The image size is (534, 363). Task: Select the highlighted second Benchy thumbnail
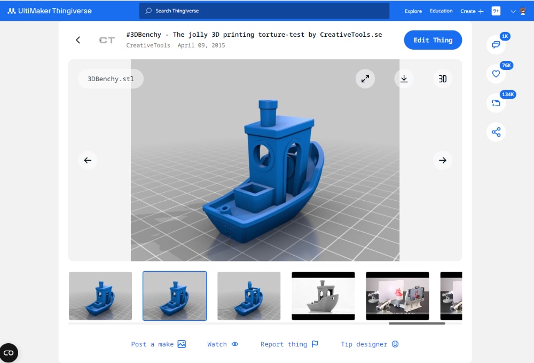(175, 296)
